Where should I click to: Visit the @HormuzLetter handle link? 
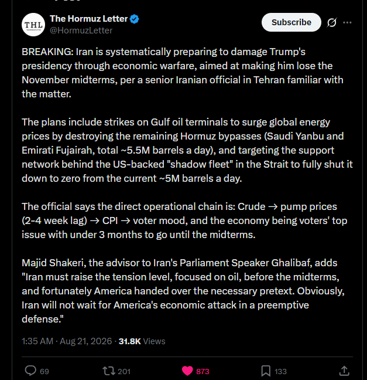[x=81, y=30]
